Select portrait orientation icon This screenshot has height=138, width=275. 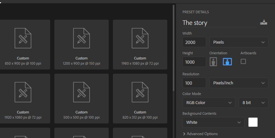213,61
